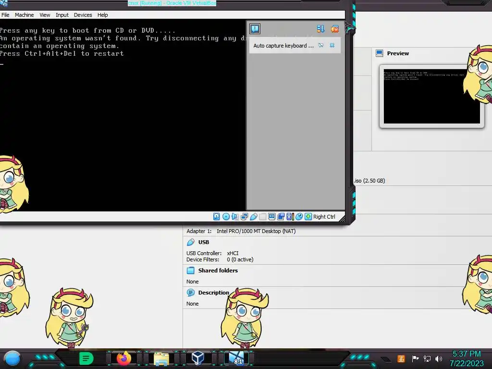Click the network adapters status icon

point(244,217)
